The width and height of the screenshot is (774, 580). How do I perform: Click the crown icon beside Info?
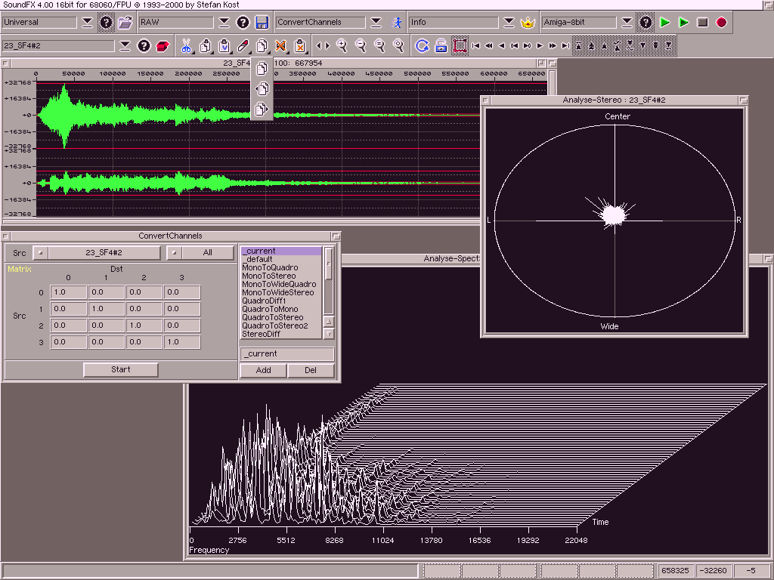click(528, 23)
